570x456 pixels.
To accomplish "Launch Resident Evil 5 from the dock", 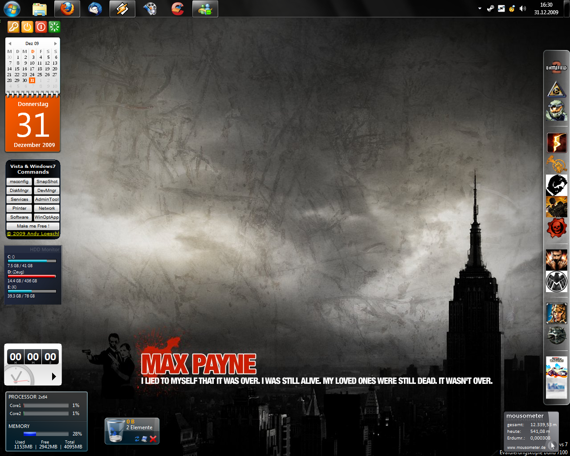I will pyautogui.click(x=557, y=143).
